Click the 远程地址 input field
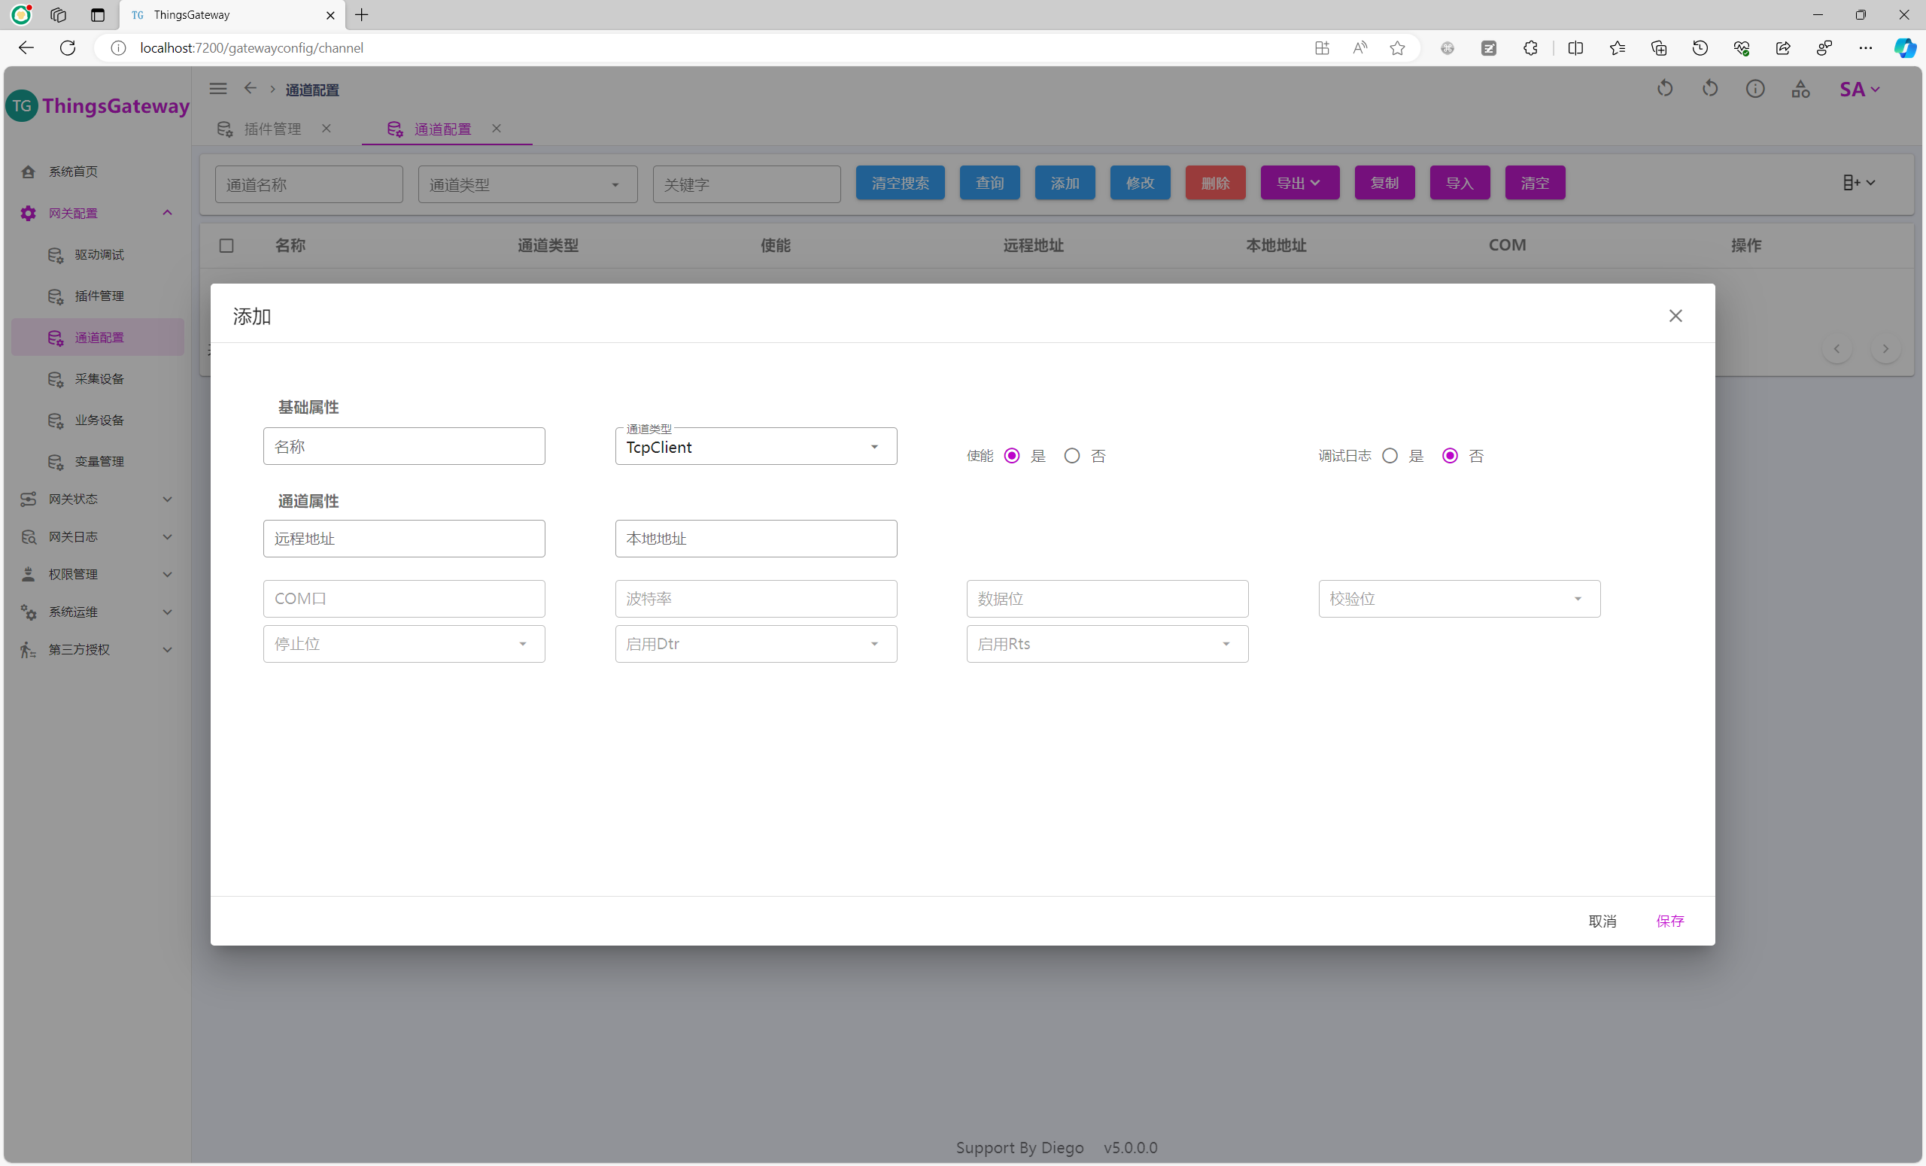The height and width of the screenshot is (1166, 1926). [x=403, y=539]
